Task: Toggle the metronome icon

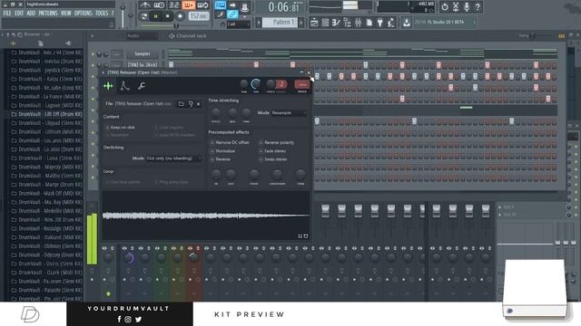Action: tap(145, 5)
